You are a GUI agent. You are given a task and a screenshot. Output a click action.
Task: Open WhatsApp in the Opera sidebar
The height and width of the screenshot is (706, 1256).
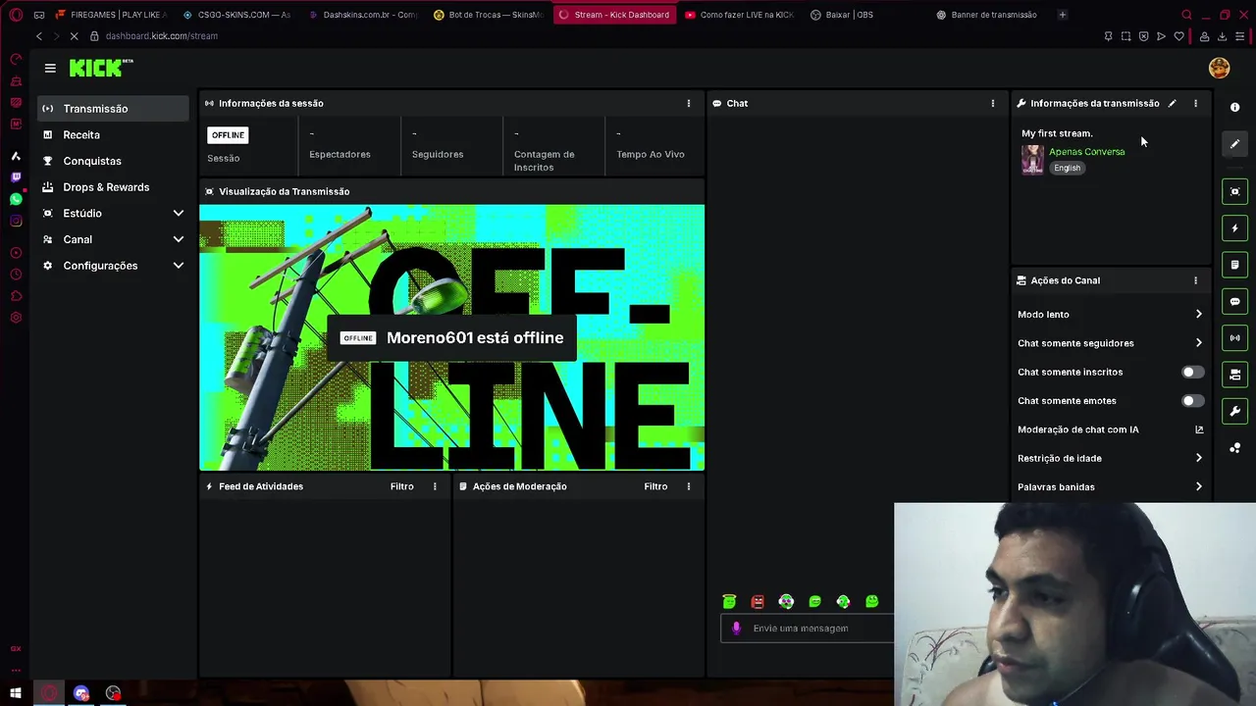tap(16, 199)
